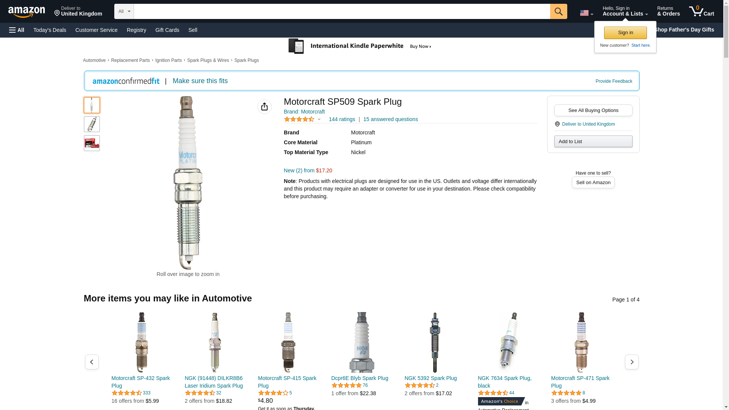This screenshot has width=729, height=410.
Task: Open the shopping cart
Action: point(701,11)
